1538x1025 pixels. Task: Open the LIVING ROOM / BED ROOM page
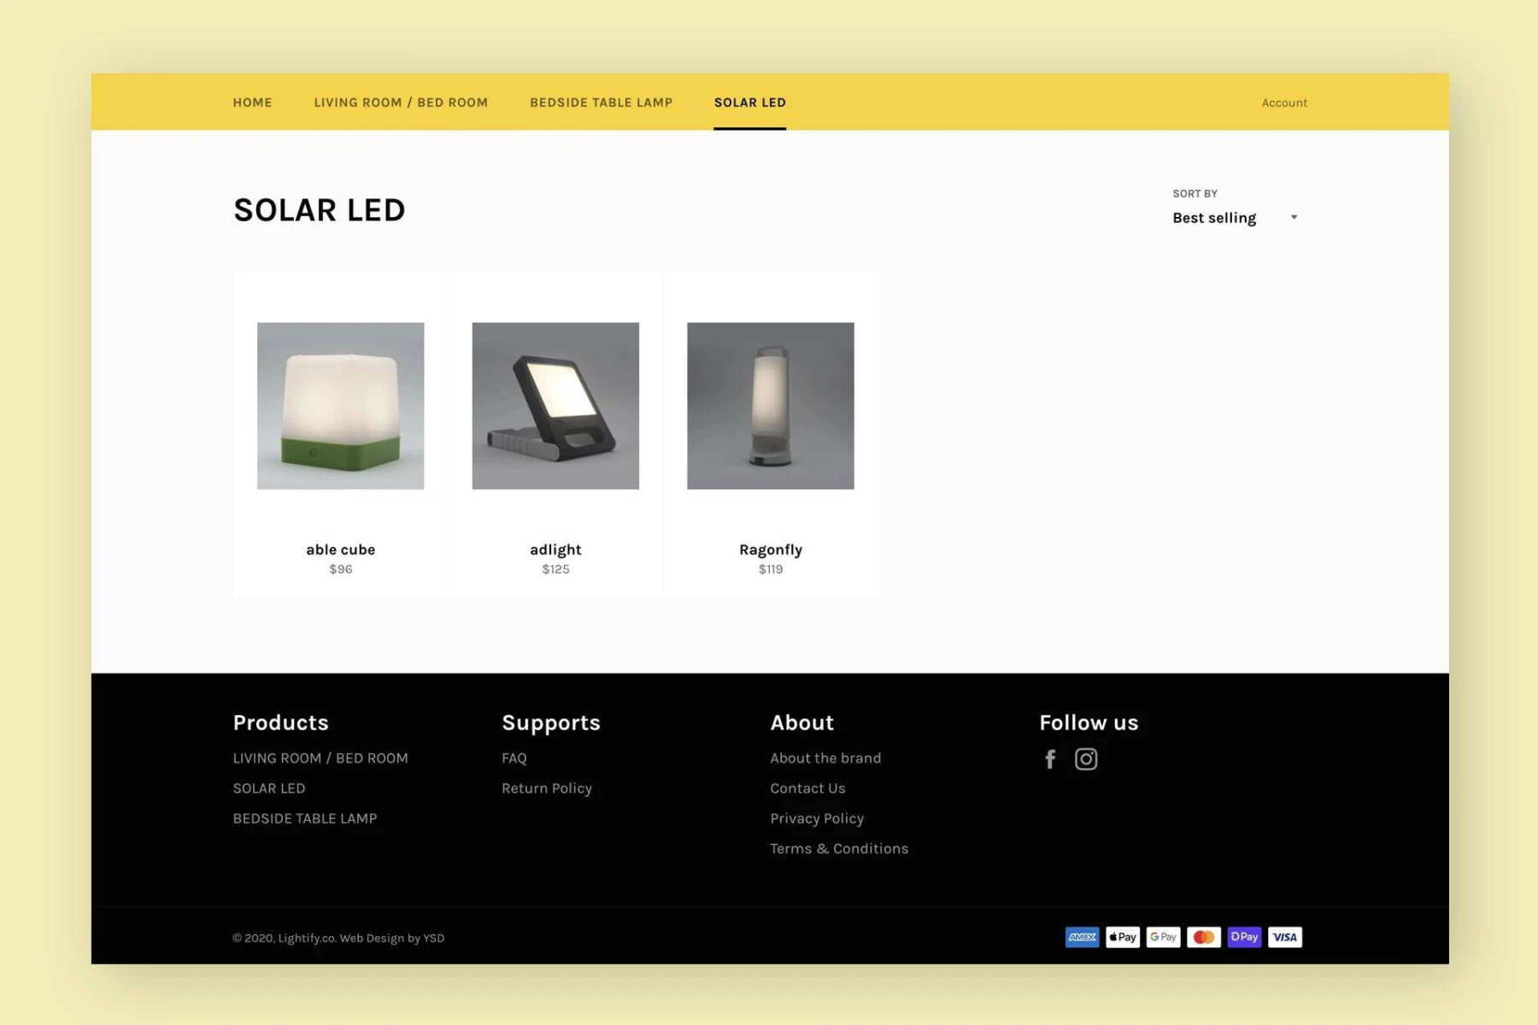401,102
